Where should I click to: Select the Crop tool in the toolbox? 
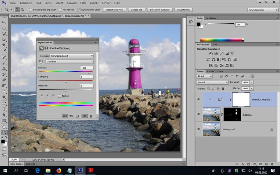click(4, 45)
